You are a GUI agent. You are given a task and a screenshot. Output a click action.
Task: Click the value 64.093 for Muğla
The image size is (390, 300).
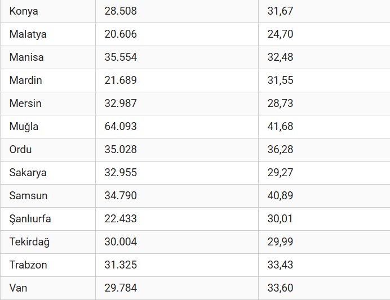click(121, 127)
